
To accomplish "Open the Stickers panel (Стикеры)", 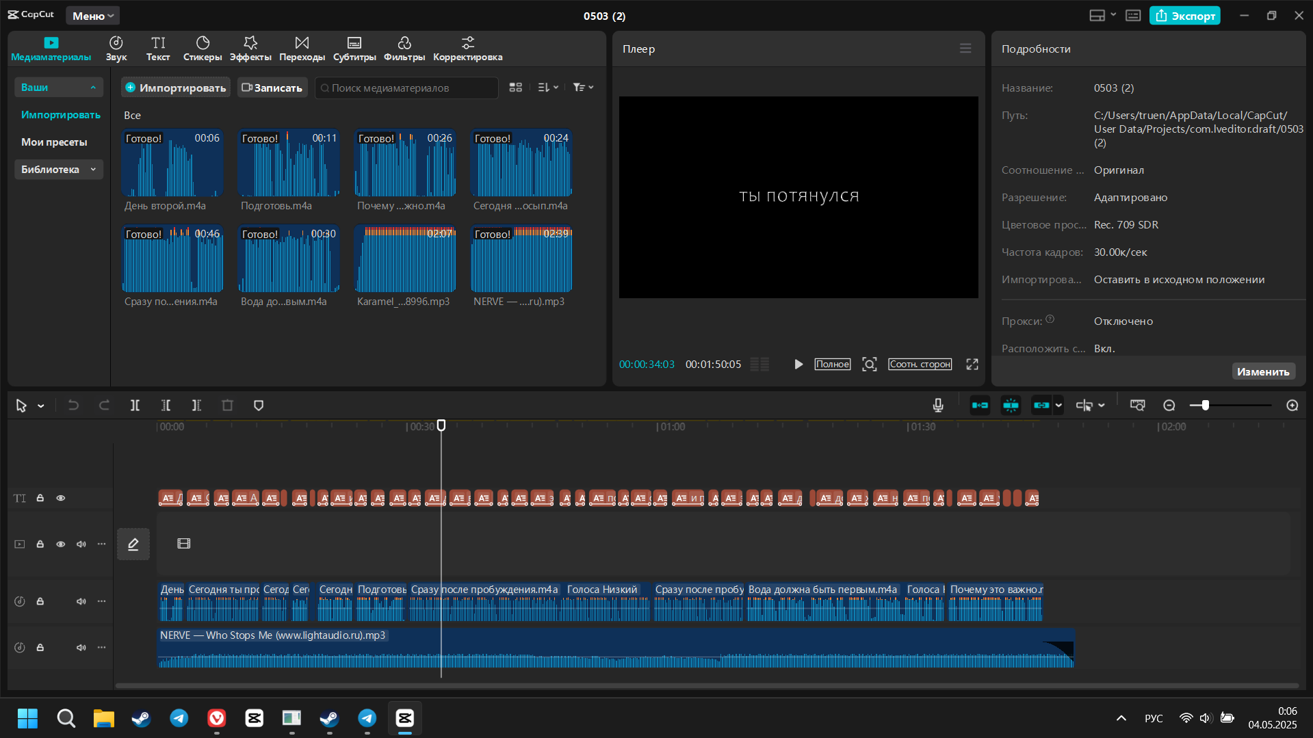I will point(203,49).
